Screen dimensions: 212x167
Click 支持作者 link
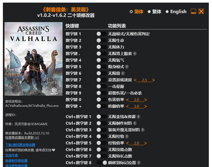(x=12, y=155)
